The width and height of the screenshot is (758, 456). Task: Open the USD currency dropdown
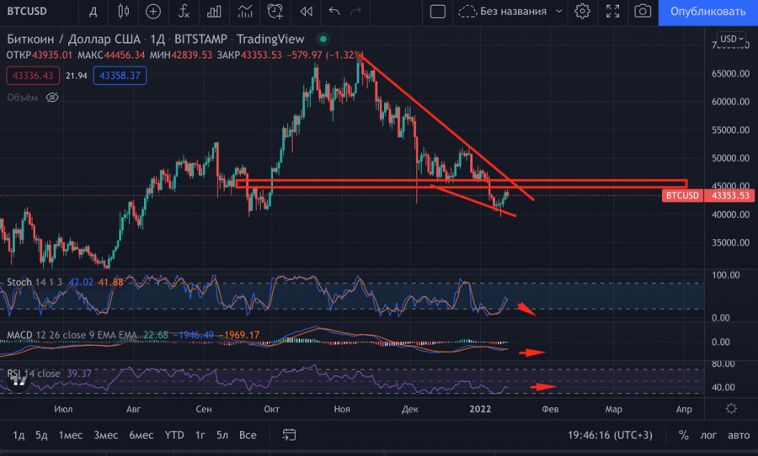tap(731, 39)
